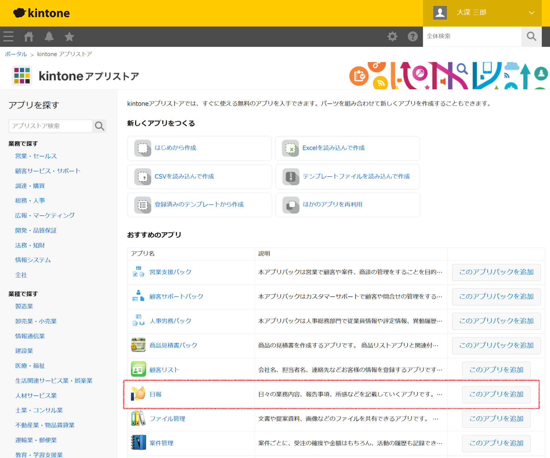Click the 商品見積書パック icon
The width and height of the screenshot is (550, 458).
[x=139, y=345]
